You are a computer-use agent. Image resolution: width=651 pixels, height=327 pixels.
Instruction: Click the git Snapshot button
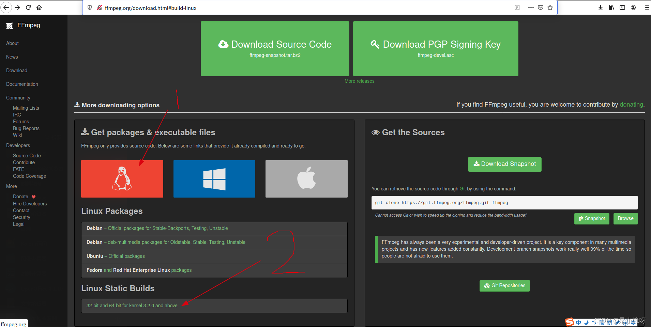pos(592,218)
